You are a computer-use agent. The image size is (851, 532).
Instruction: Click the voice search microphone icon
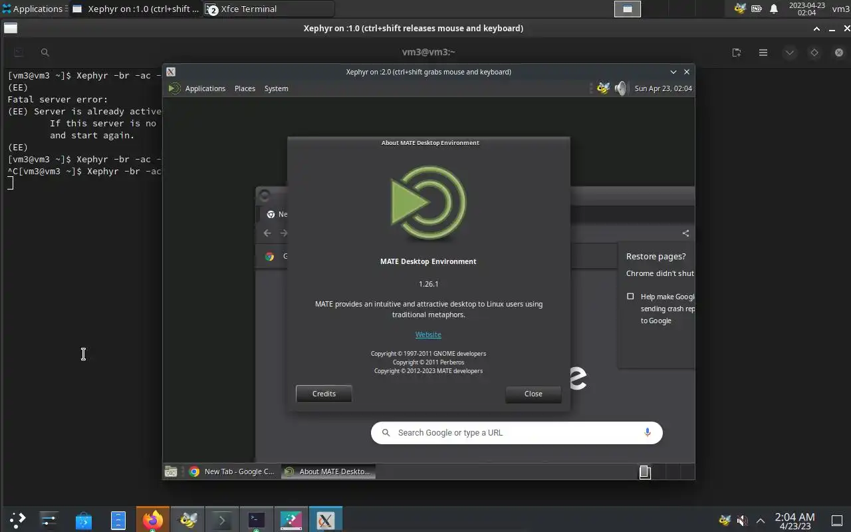point(648,432)
